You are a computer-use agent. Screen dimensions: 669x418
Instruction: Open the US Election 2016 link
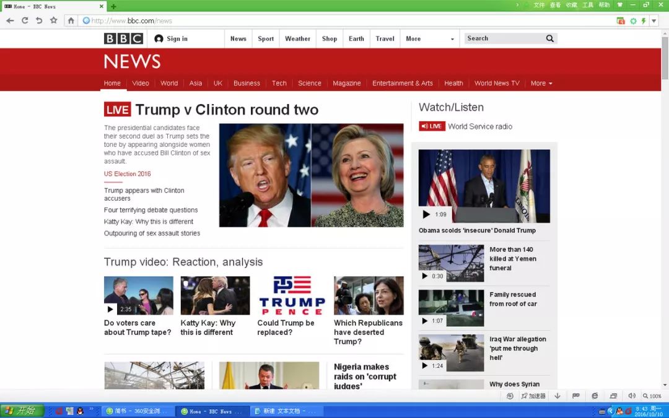(x=127, y=174)
